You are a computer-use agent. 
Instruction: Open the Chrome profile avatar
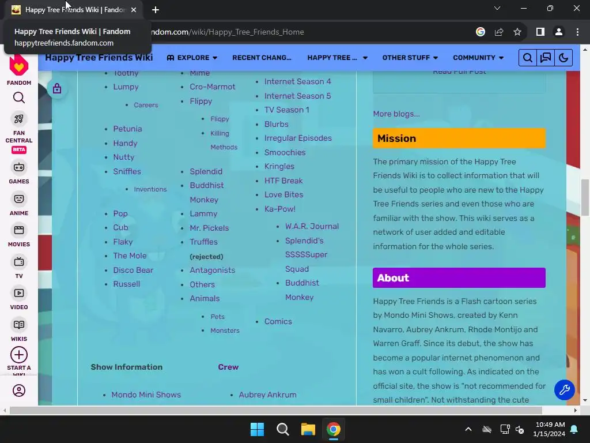(x=559, y=32)
